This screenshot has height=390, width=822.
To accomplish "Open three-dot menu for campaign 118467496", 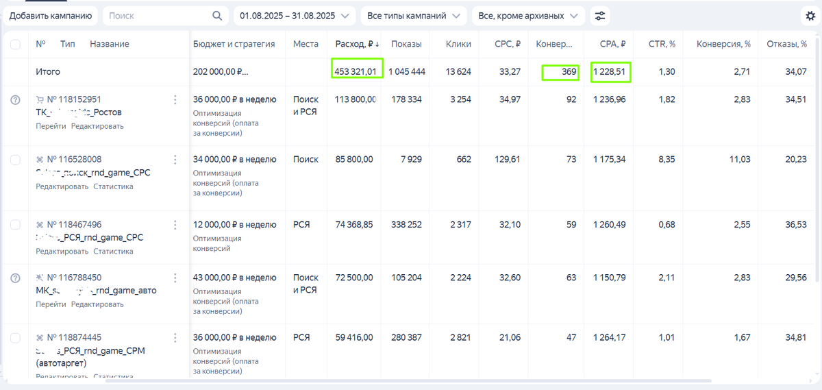I will tap(175, 225).
